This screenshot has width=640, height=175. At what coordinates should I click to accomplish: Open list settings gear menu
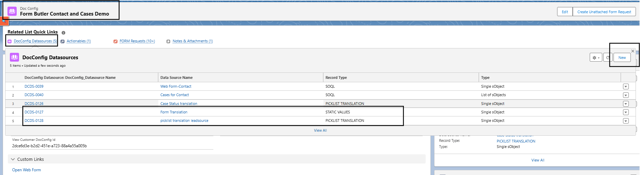coord(596,58)
